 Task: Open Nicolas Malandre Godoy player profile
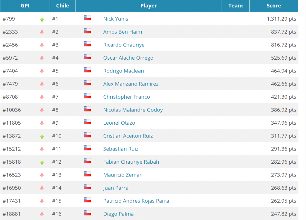133,110
